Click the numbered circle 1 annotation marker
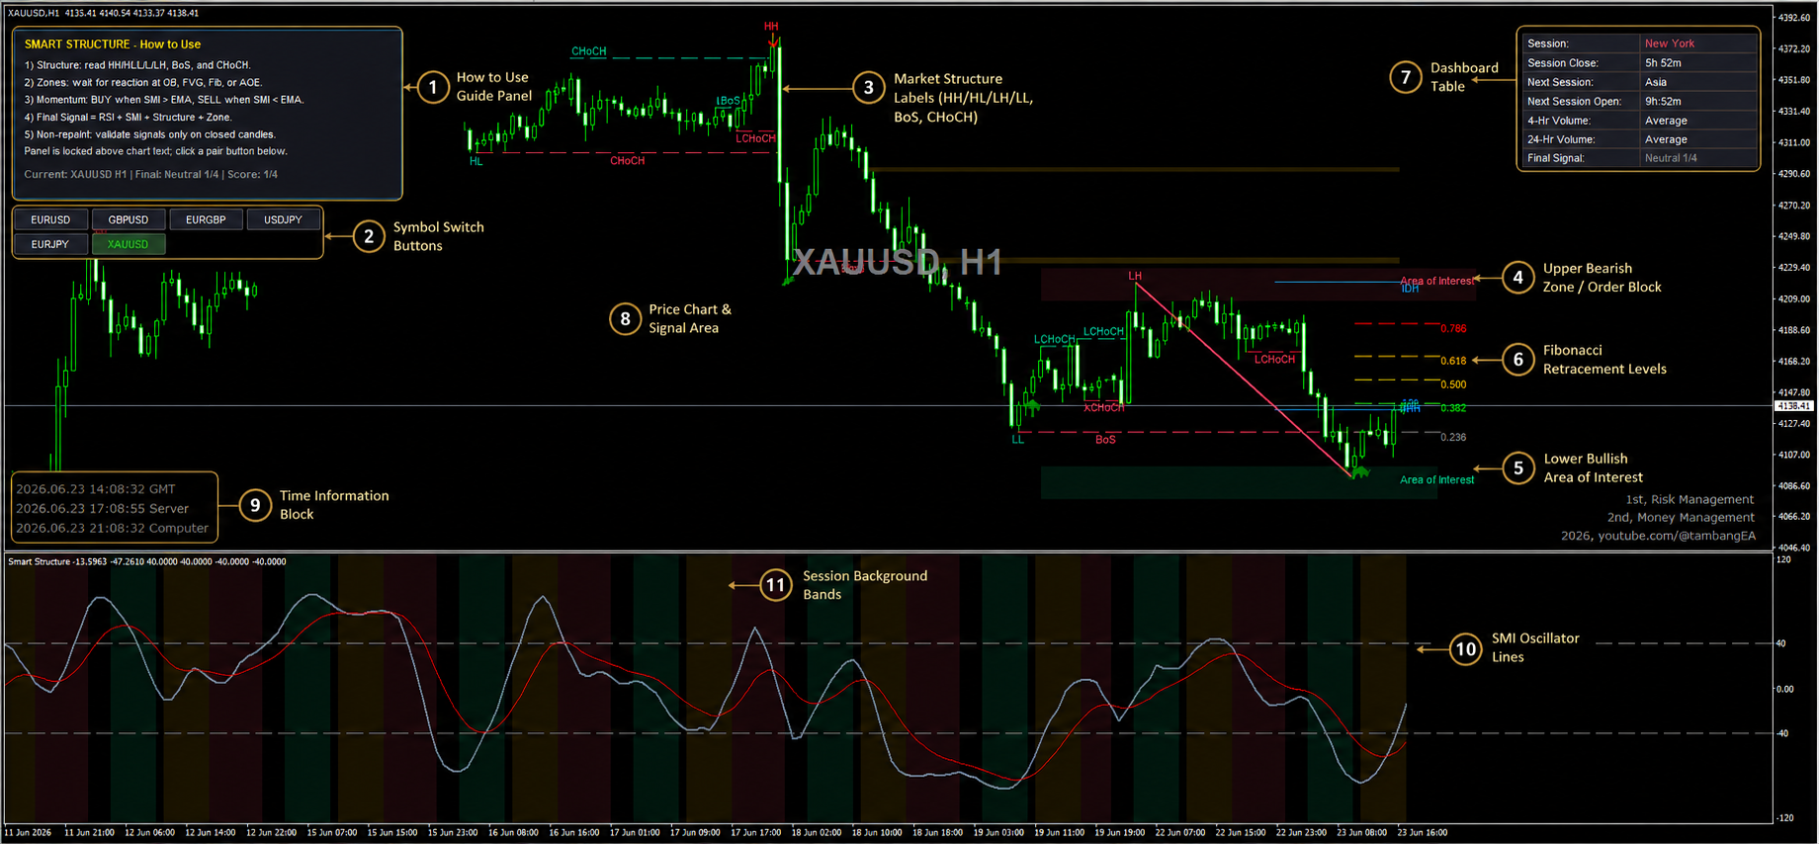Viewport: 1819px width, 844px height. tap(432, 87)
